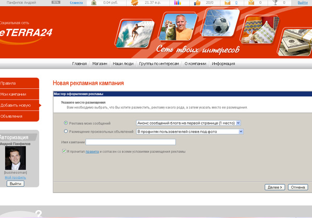Click the trophy awards icon

click(276, 3)
